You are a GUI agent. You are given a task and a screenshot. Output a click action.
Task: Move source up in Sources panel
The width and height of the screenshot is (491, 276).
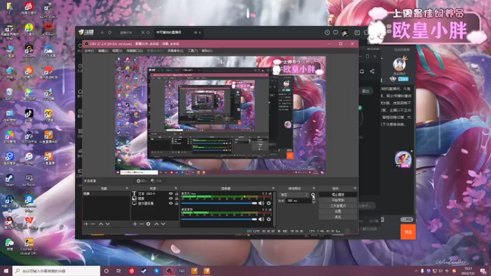tap(157, 224)
